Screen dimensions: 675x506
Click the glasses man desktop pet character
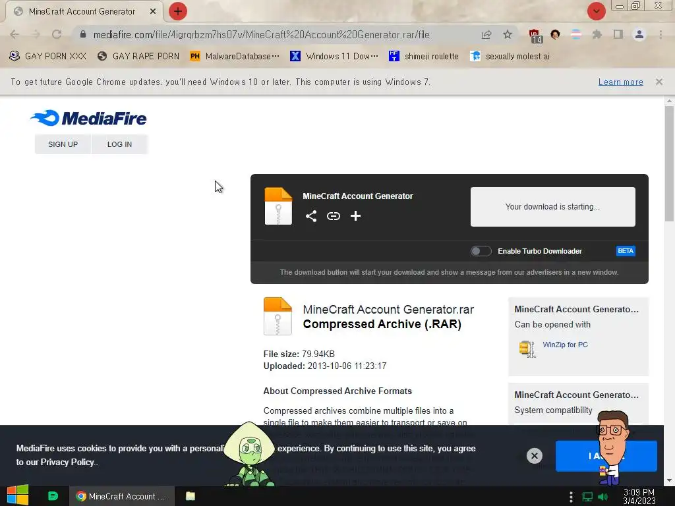click(612, 447)
